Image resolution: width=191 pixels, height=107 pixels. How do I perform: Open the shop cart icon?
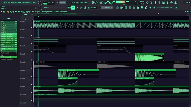click(x=154, y=8)
